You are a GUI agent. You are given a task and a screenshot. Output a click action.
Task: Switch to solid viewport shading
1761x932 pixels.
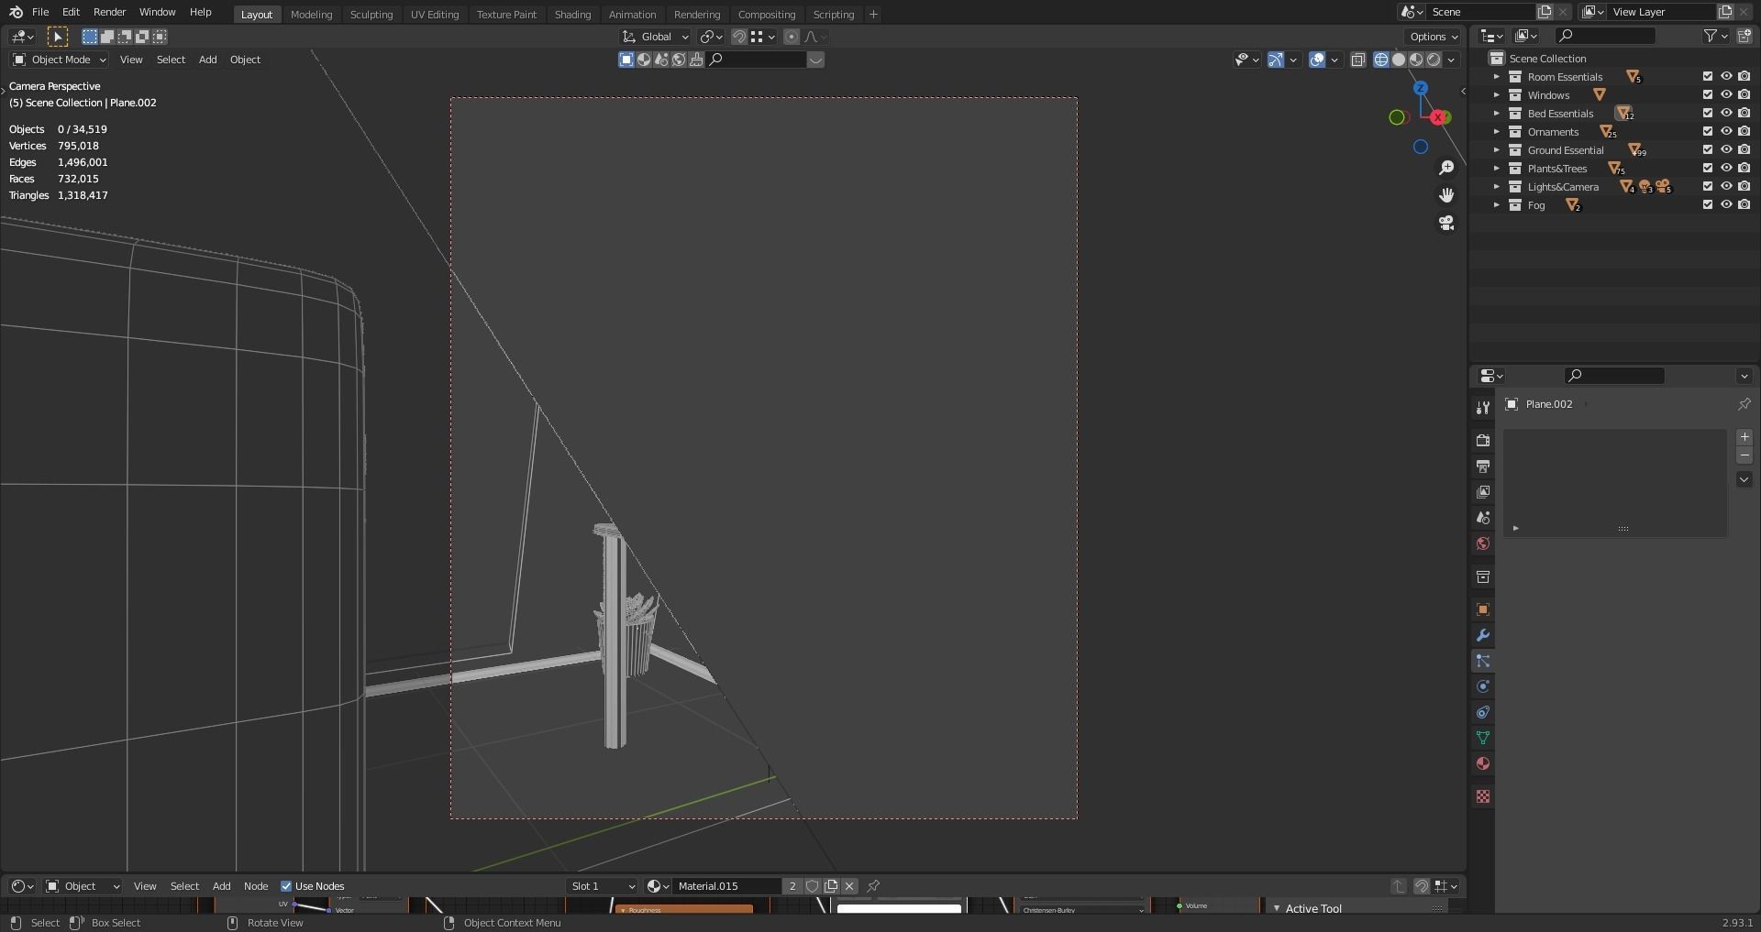click(1399, 60)
